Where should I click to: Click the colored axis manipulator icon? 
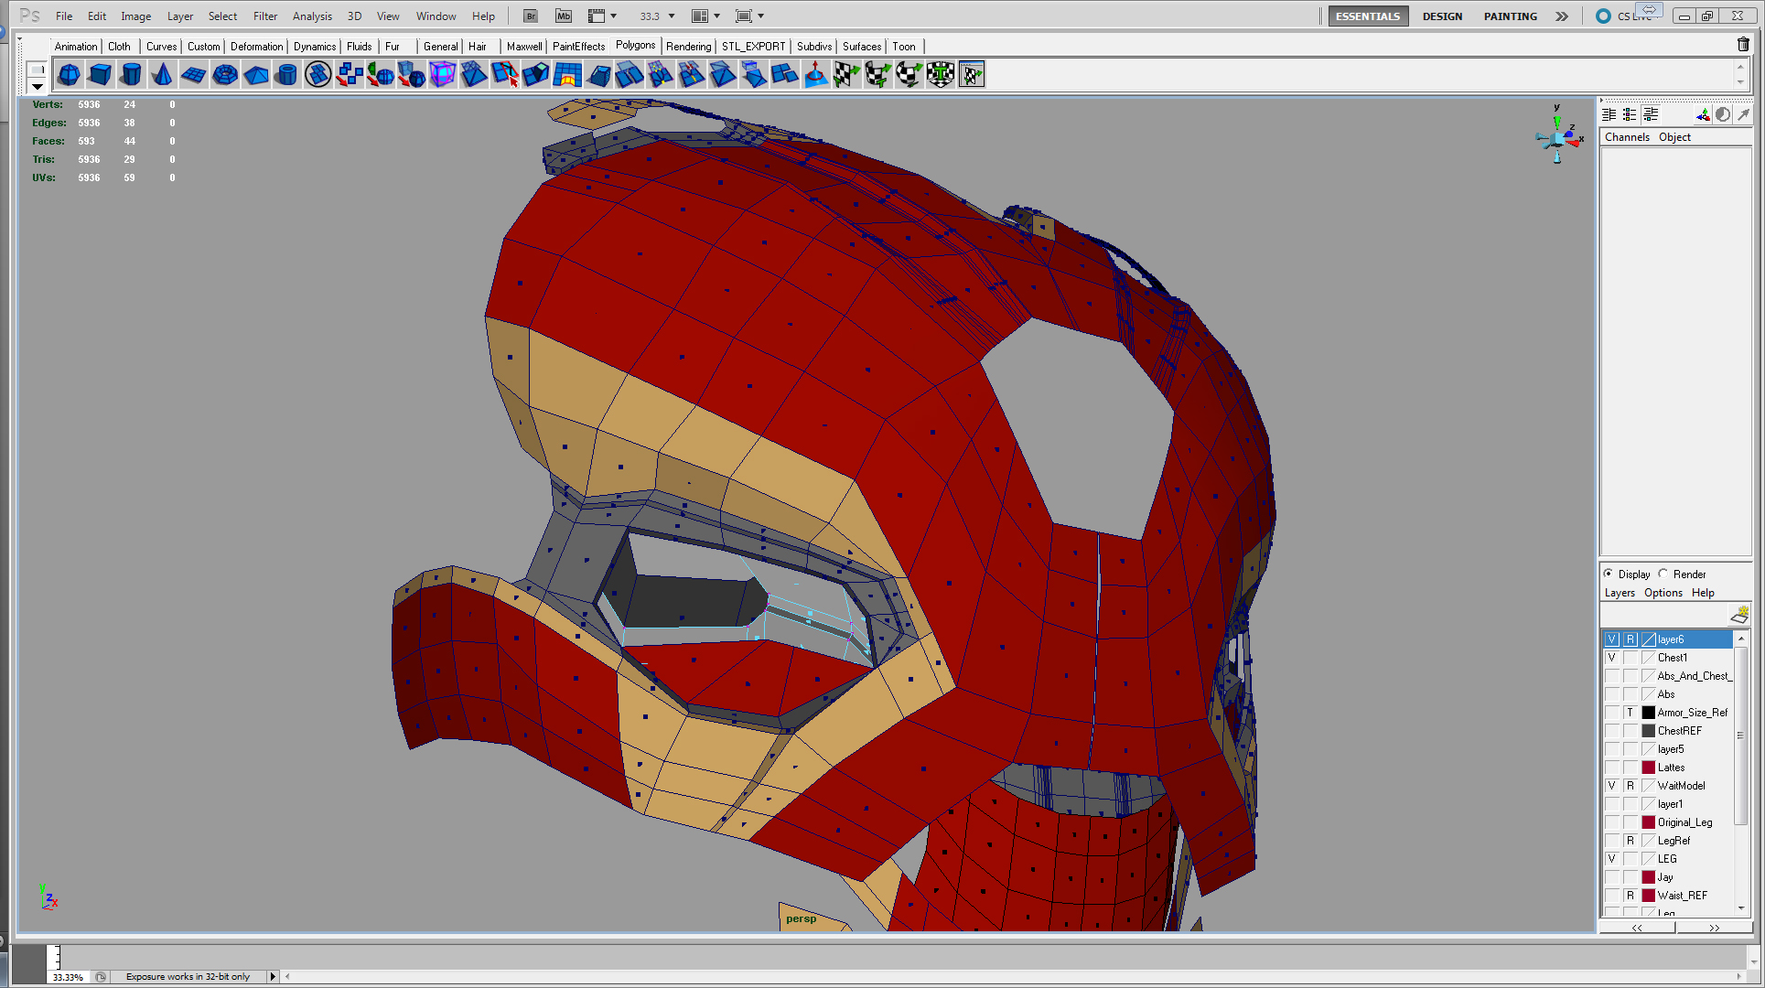tap(1703, 114)
